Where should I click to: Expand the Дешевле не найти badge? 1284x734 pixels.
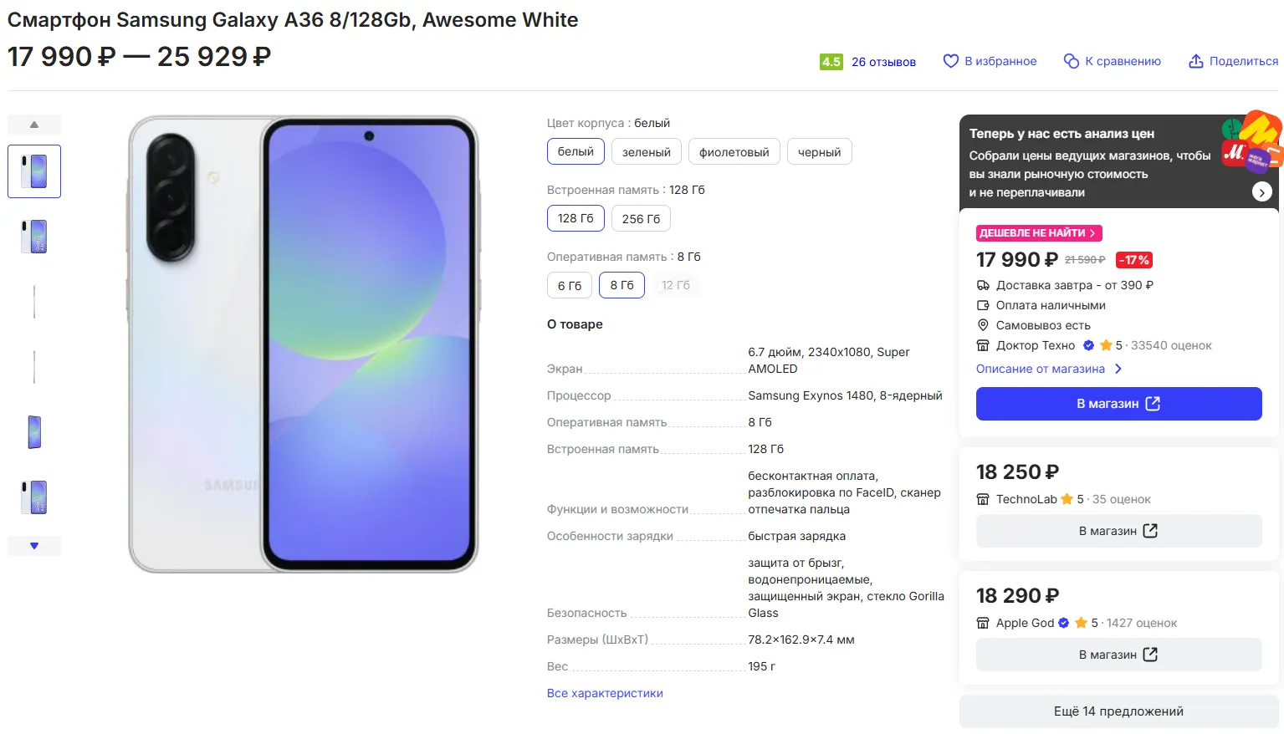1038,233
